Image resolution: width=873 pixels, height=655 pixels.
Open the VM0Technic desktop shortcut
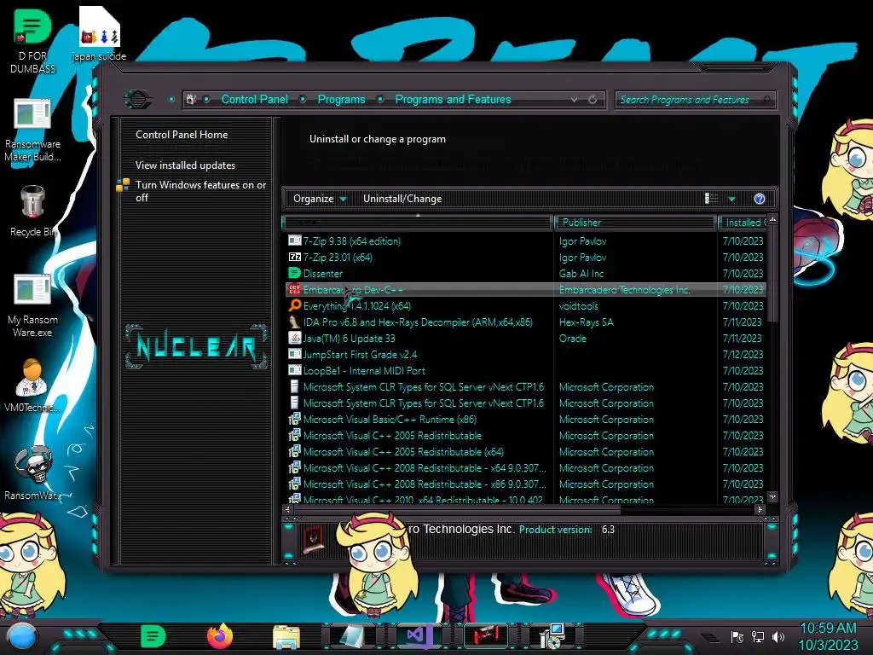(32, 385)
